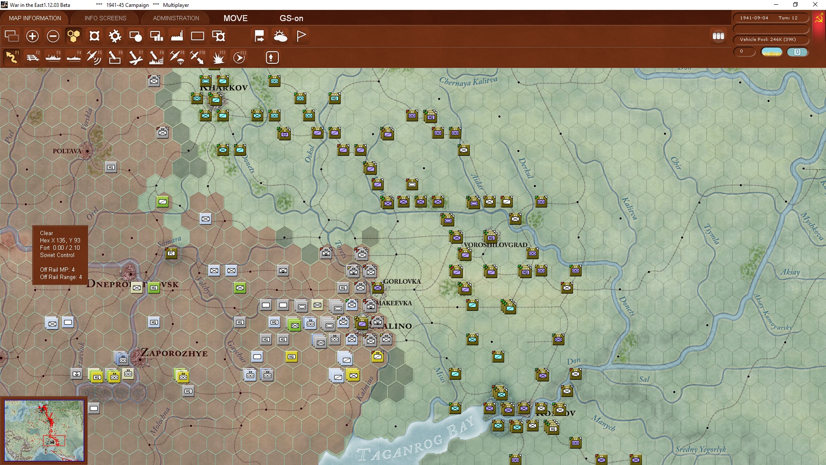826x465 pixels.
Task: Select air transfer mode F10
Action: click(197, 57)
